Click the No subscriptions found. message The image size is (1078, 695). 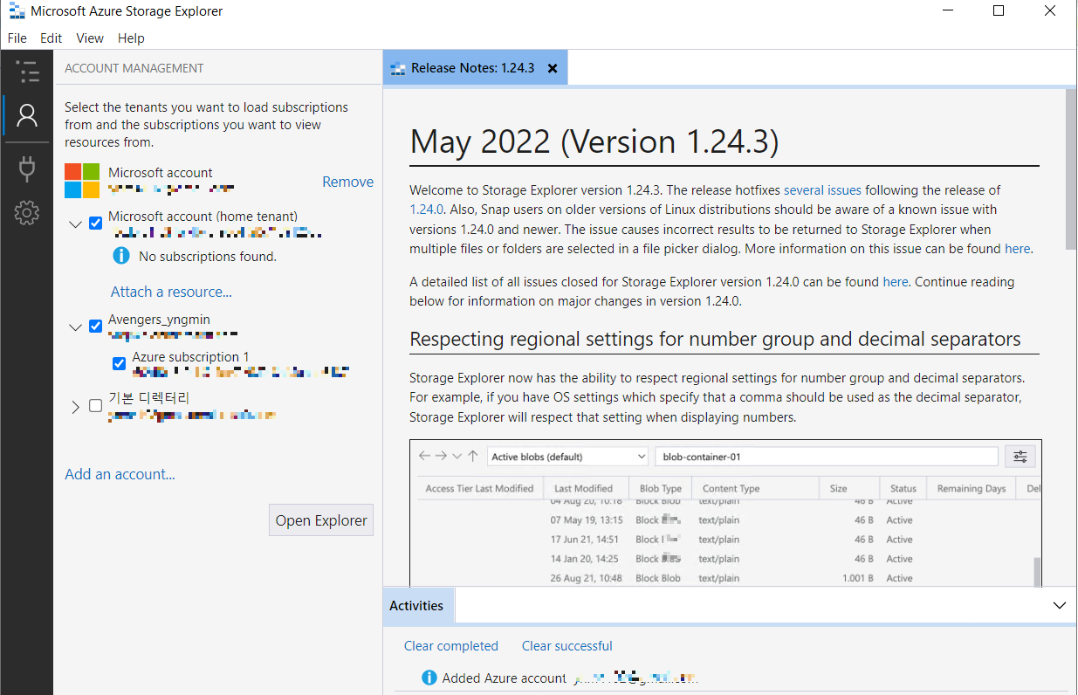208,257
